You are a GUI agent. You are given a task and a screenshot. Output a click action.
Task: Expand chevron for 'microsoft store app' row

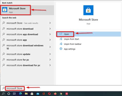50,40
